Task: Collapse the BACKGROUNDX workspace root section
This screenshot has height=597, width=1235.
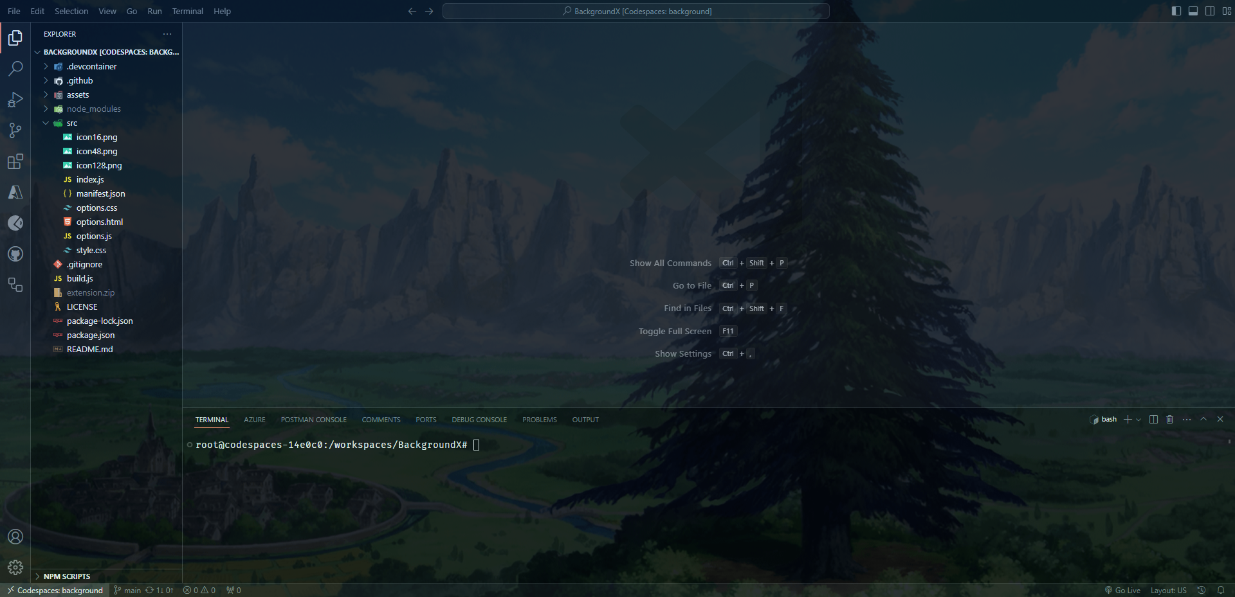Action: click(x=107, y=52)
